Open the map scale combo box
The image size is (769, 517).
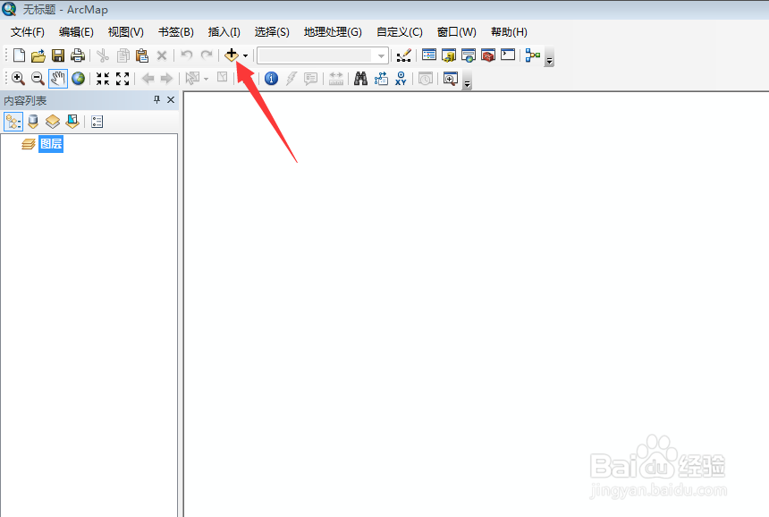[x=323, y=55]
